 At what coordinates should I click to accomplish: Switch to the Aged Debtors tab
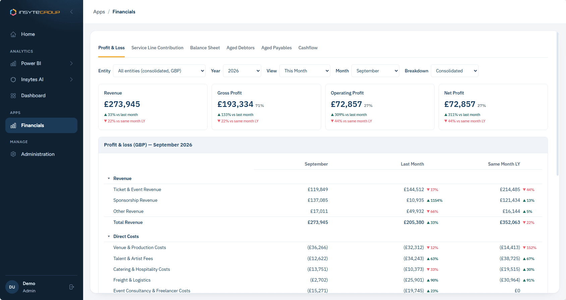(x=240, y=48)
